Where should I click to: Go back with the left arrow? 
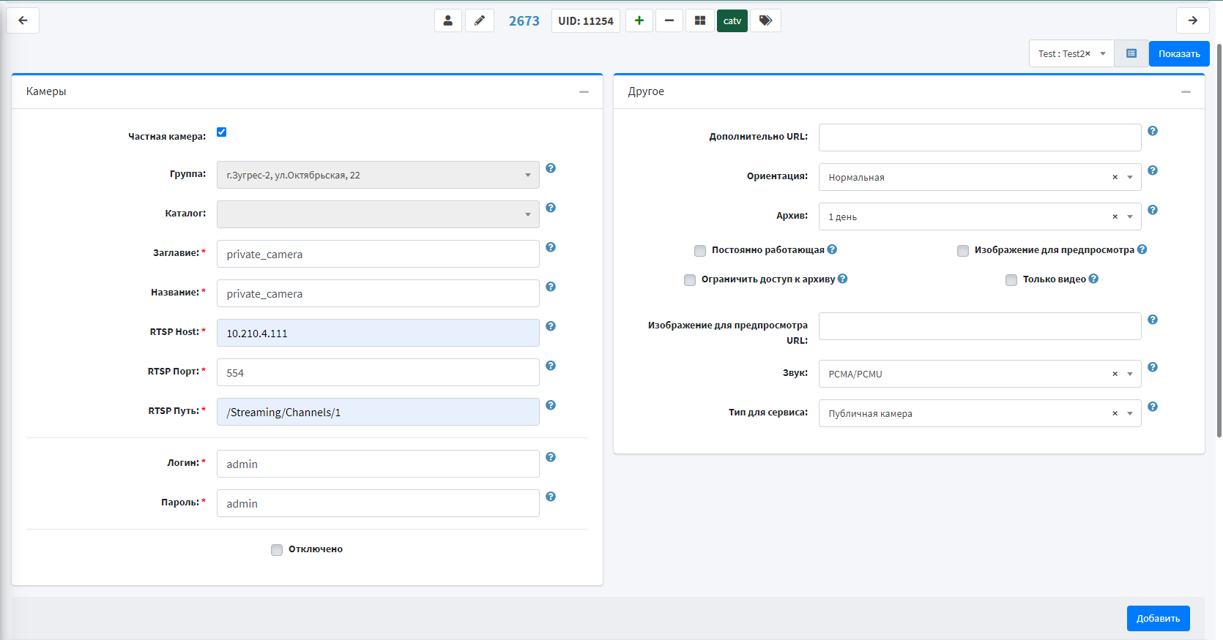23,20
